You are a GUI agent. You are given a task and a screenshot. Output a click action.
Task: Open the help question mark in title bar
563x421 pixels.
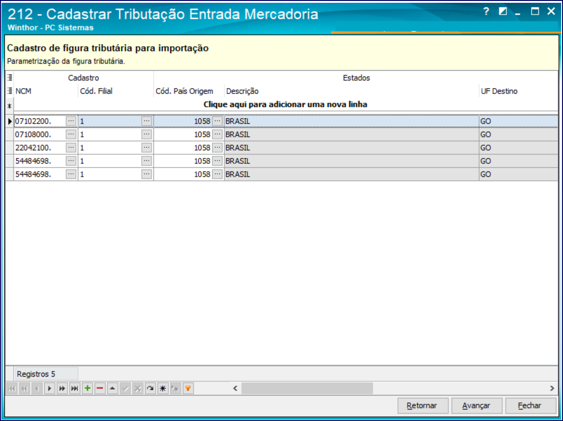tap(487, 12)
